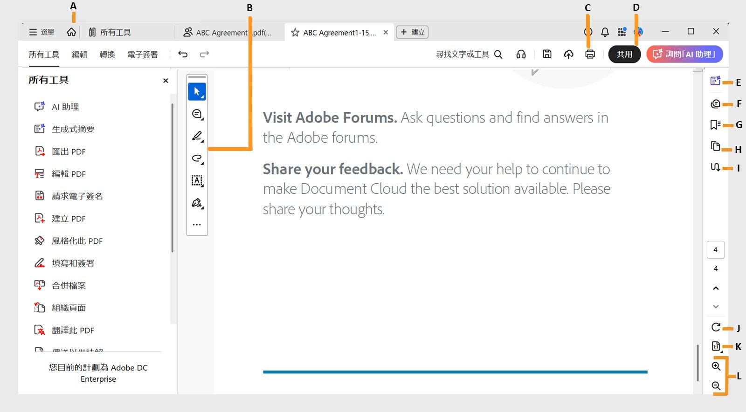Select the fountain pen sign tool
Viewport: 746px width, 412px height.
point(197,203)
